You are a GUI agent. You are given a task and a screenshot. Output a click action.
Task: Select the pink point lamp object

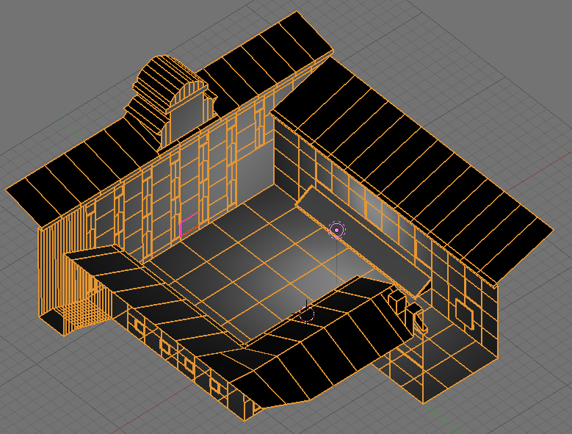(337, 230)
